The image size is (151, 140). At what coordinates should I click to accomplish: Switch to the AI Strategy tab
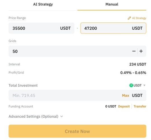point(43,4)
